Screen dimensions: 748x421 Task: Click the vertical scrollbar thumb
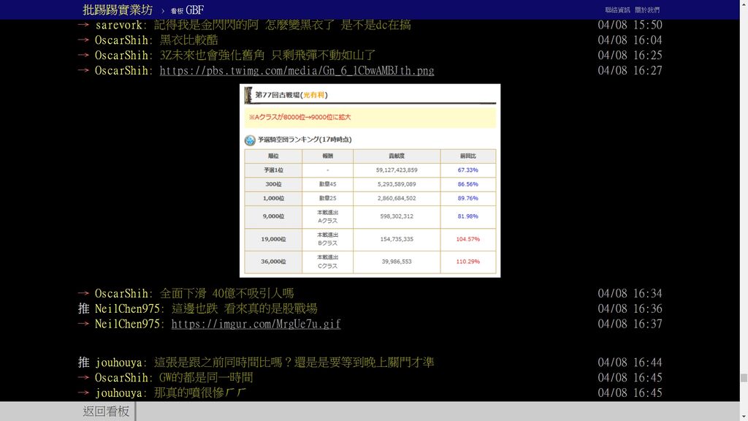pyautogui.click(x=744, y=378)
